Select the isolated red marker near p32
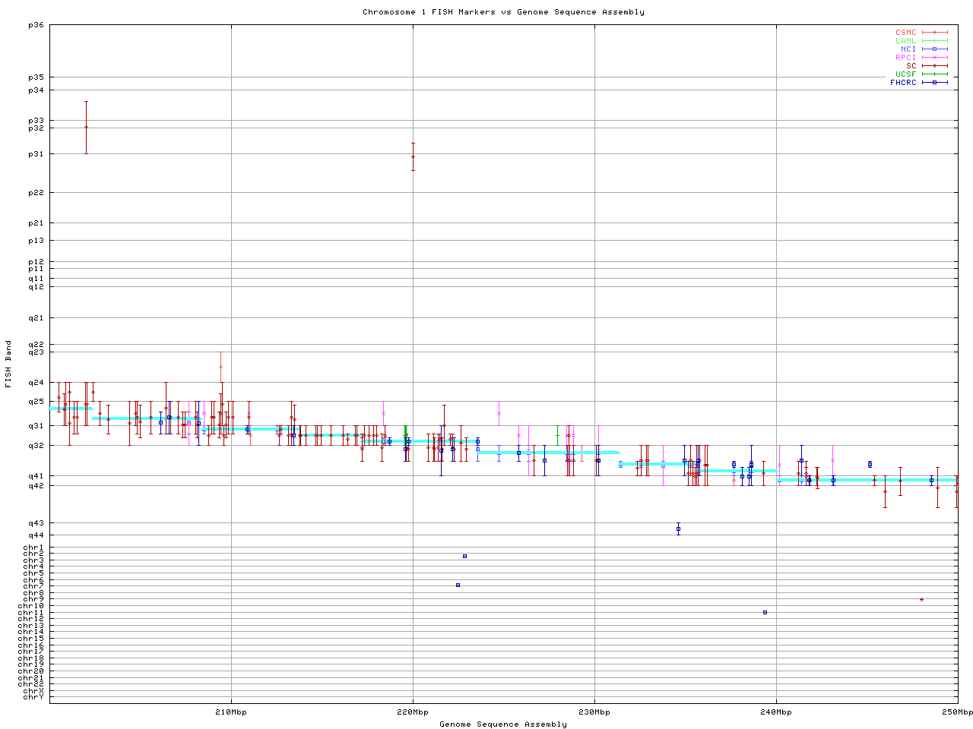This screenshot has height=729, width=973. (x=86, y=128)
